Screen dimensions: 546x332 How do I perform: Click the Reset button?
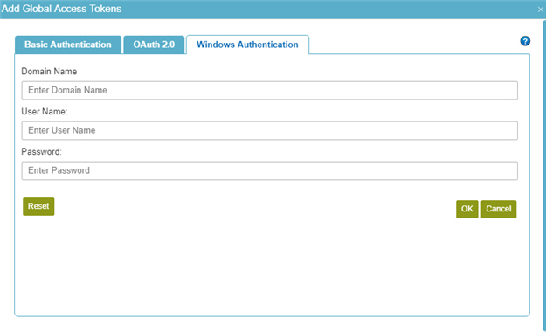38,206
